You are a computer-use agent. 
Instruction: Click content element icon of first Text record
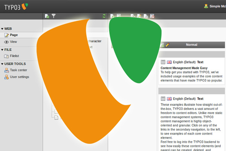[163, 62]
